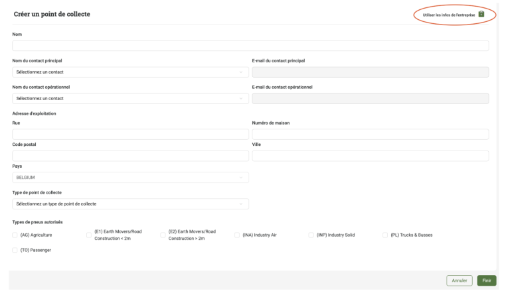Click into the Rue street field
This screenshot has height=297, width=506.
(x=130, y=135)
